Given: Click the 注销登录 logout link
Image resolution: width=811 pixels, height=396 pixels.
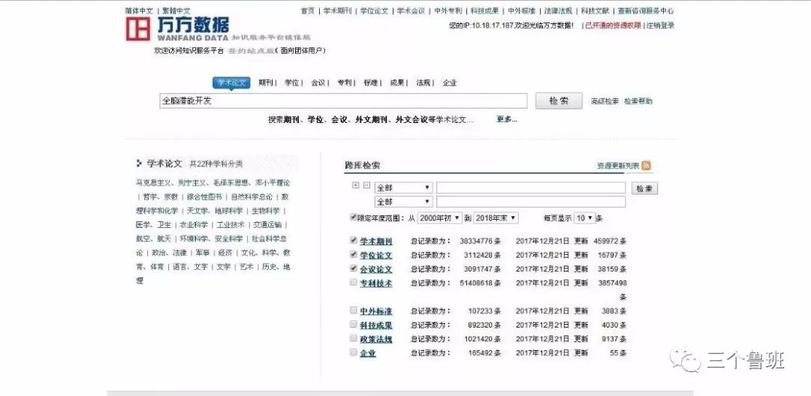Looking at the screenshot, I should pos(661,25).
